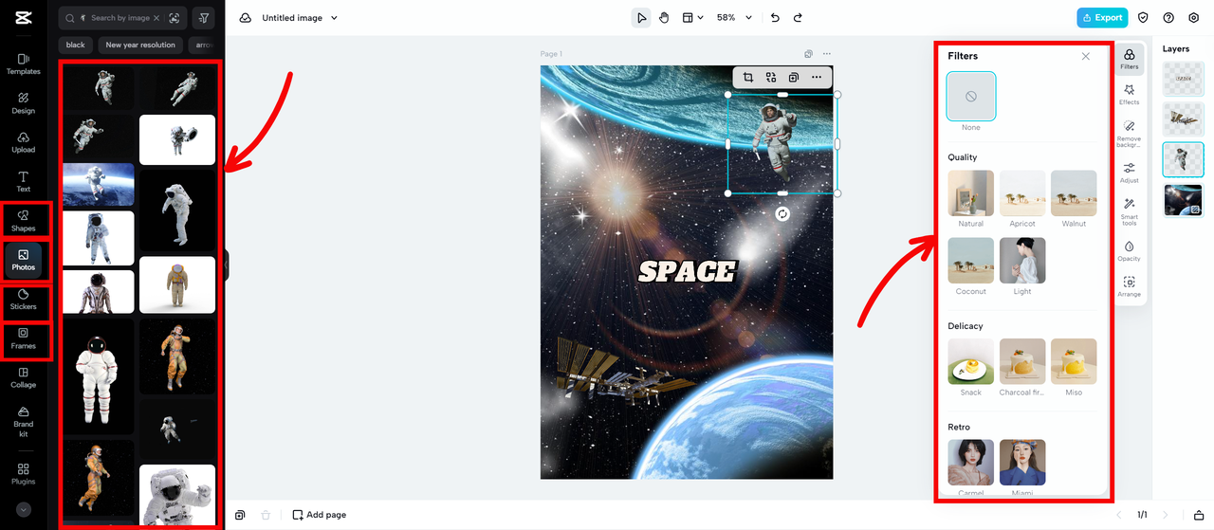Close the Filters panel
This screenshot has width=1214, height=530.
(x=1086, y=56)
